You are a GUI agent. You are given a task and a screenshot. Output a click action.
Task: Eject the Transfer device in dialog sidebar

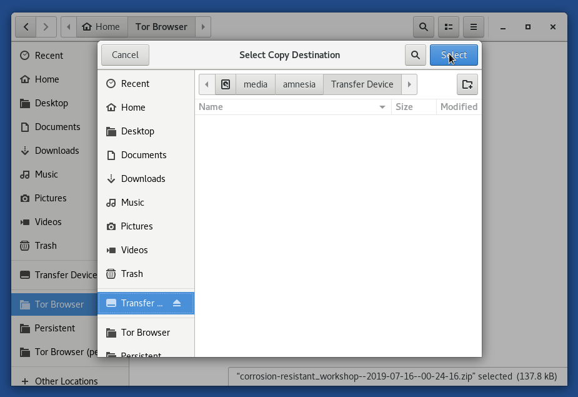(177, 303)
